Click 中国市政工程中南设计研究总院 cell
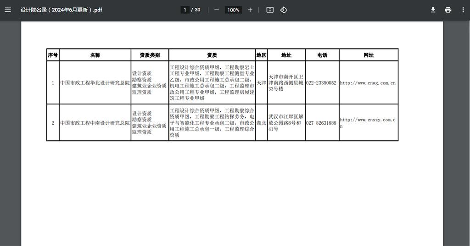The height and width of the screenshot is (246, 470). pyautogui.click(x=95, y=123)
